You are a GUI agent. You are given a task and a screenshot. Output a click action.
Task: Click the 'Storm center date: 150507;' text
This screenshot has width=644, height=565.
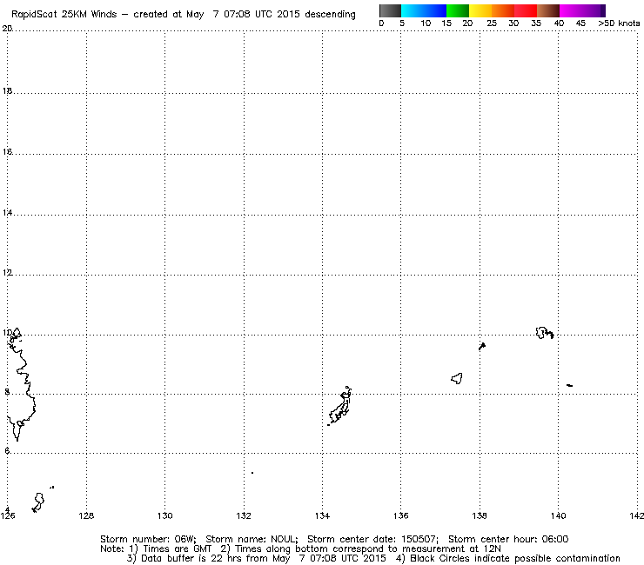(373, 539)
